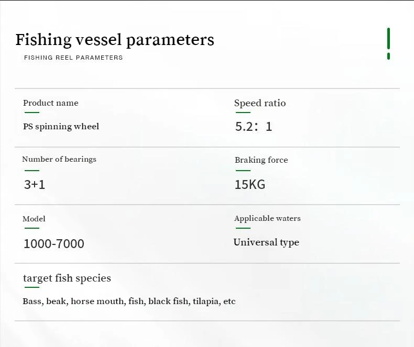Select the 'PS spinning wheel' text
The image size is (414, 347).
(x=61, y=126)
